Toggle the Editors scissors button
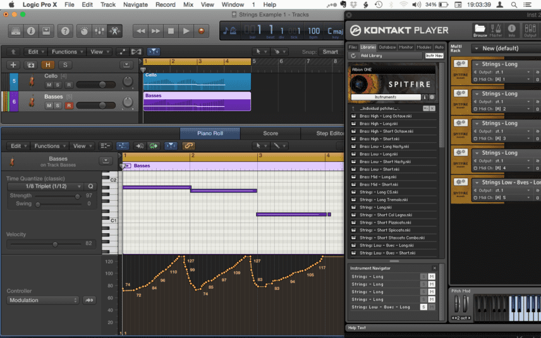The height and width of the screenshot is (338, 541). tap(114, 31)
